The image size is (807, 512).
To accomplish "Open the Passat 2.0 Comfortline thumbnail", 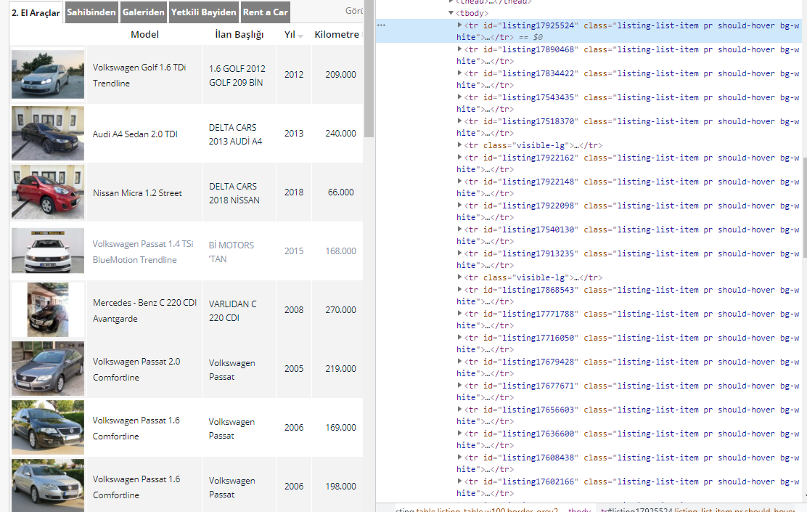I will (48, 368).
